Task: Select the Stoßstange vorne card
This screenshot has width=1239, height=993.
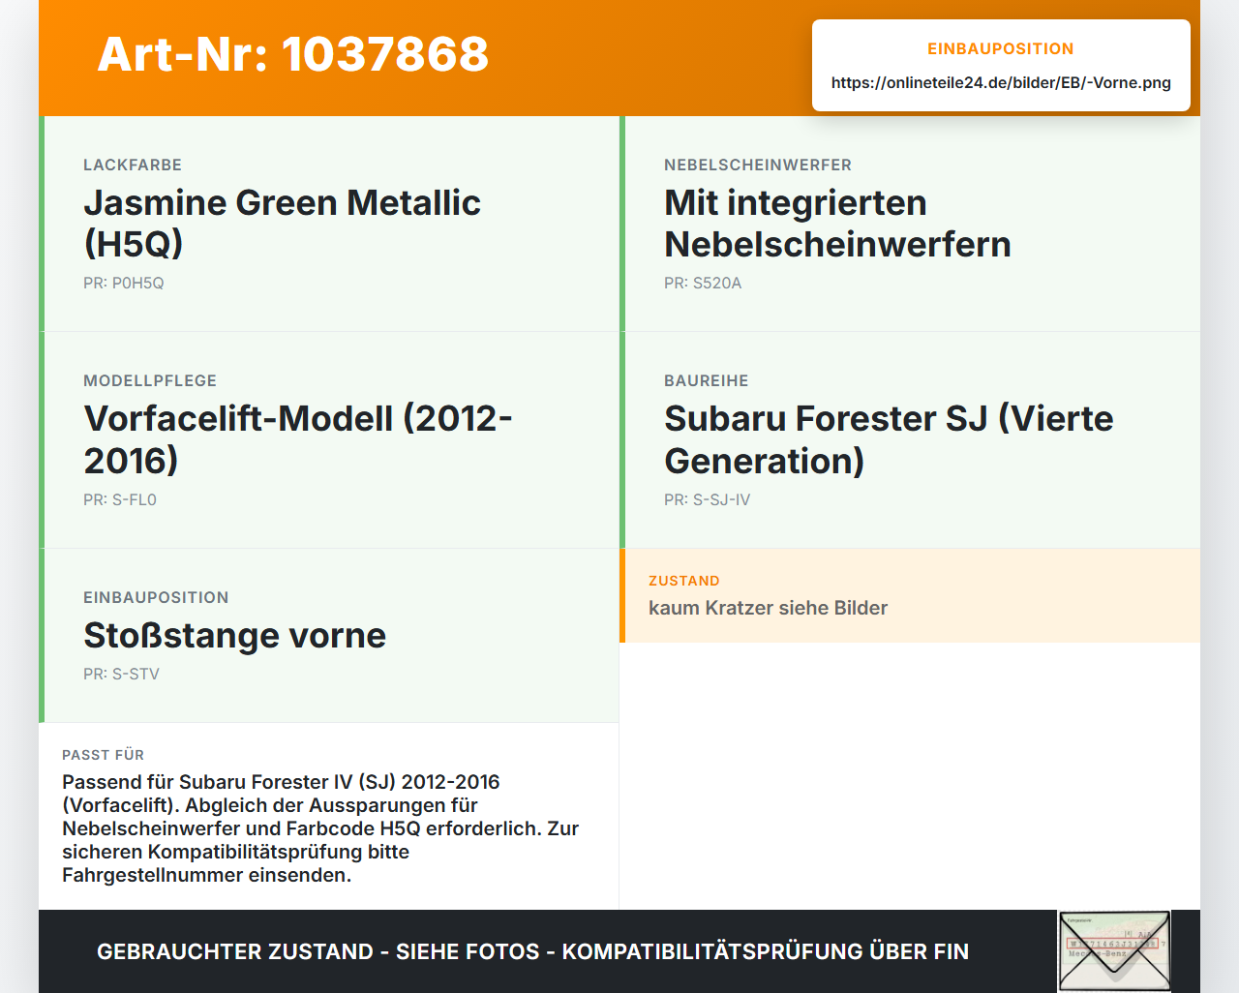Action: pos(329,636)
